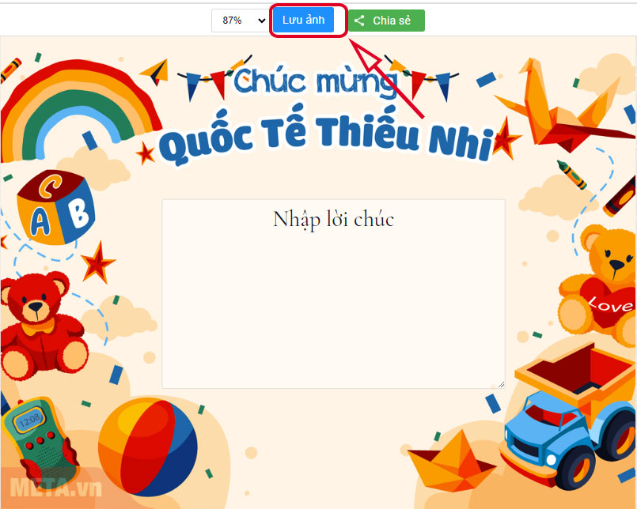Image resolution: width=637 pixels, height=509 pixels.
Task: Click the orange teddy bear holding Love heart
Action: click(x=597, y=284)
